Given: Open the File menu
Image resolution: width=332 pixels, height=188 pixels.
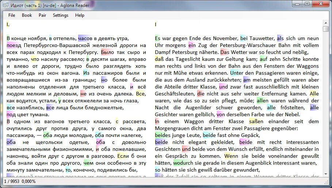Looking at the screenshot, I should pos(12,15).
